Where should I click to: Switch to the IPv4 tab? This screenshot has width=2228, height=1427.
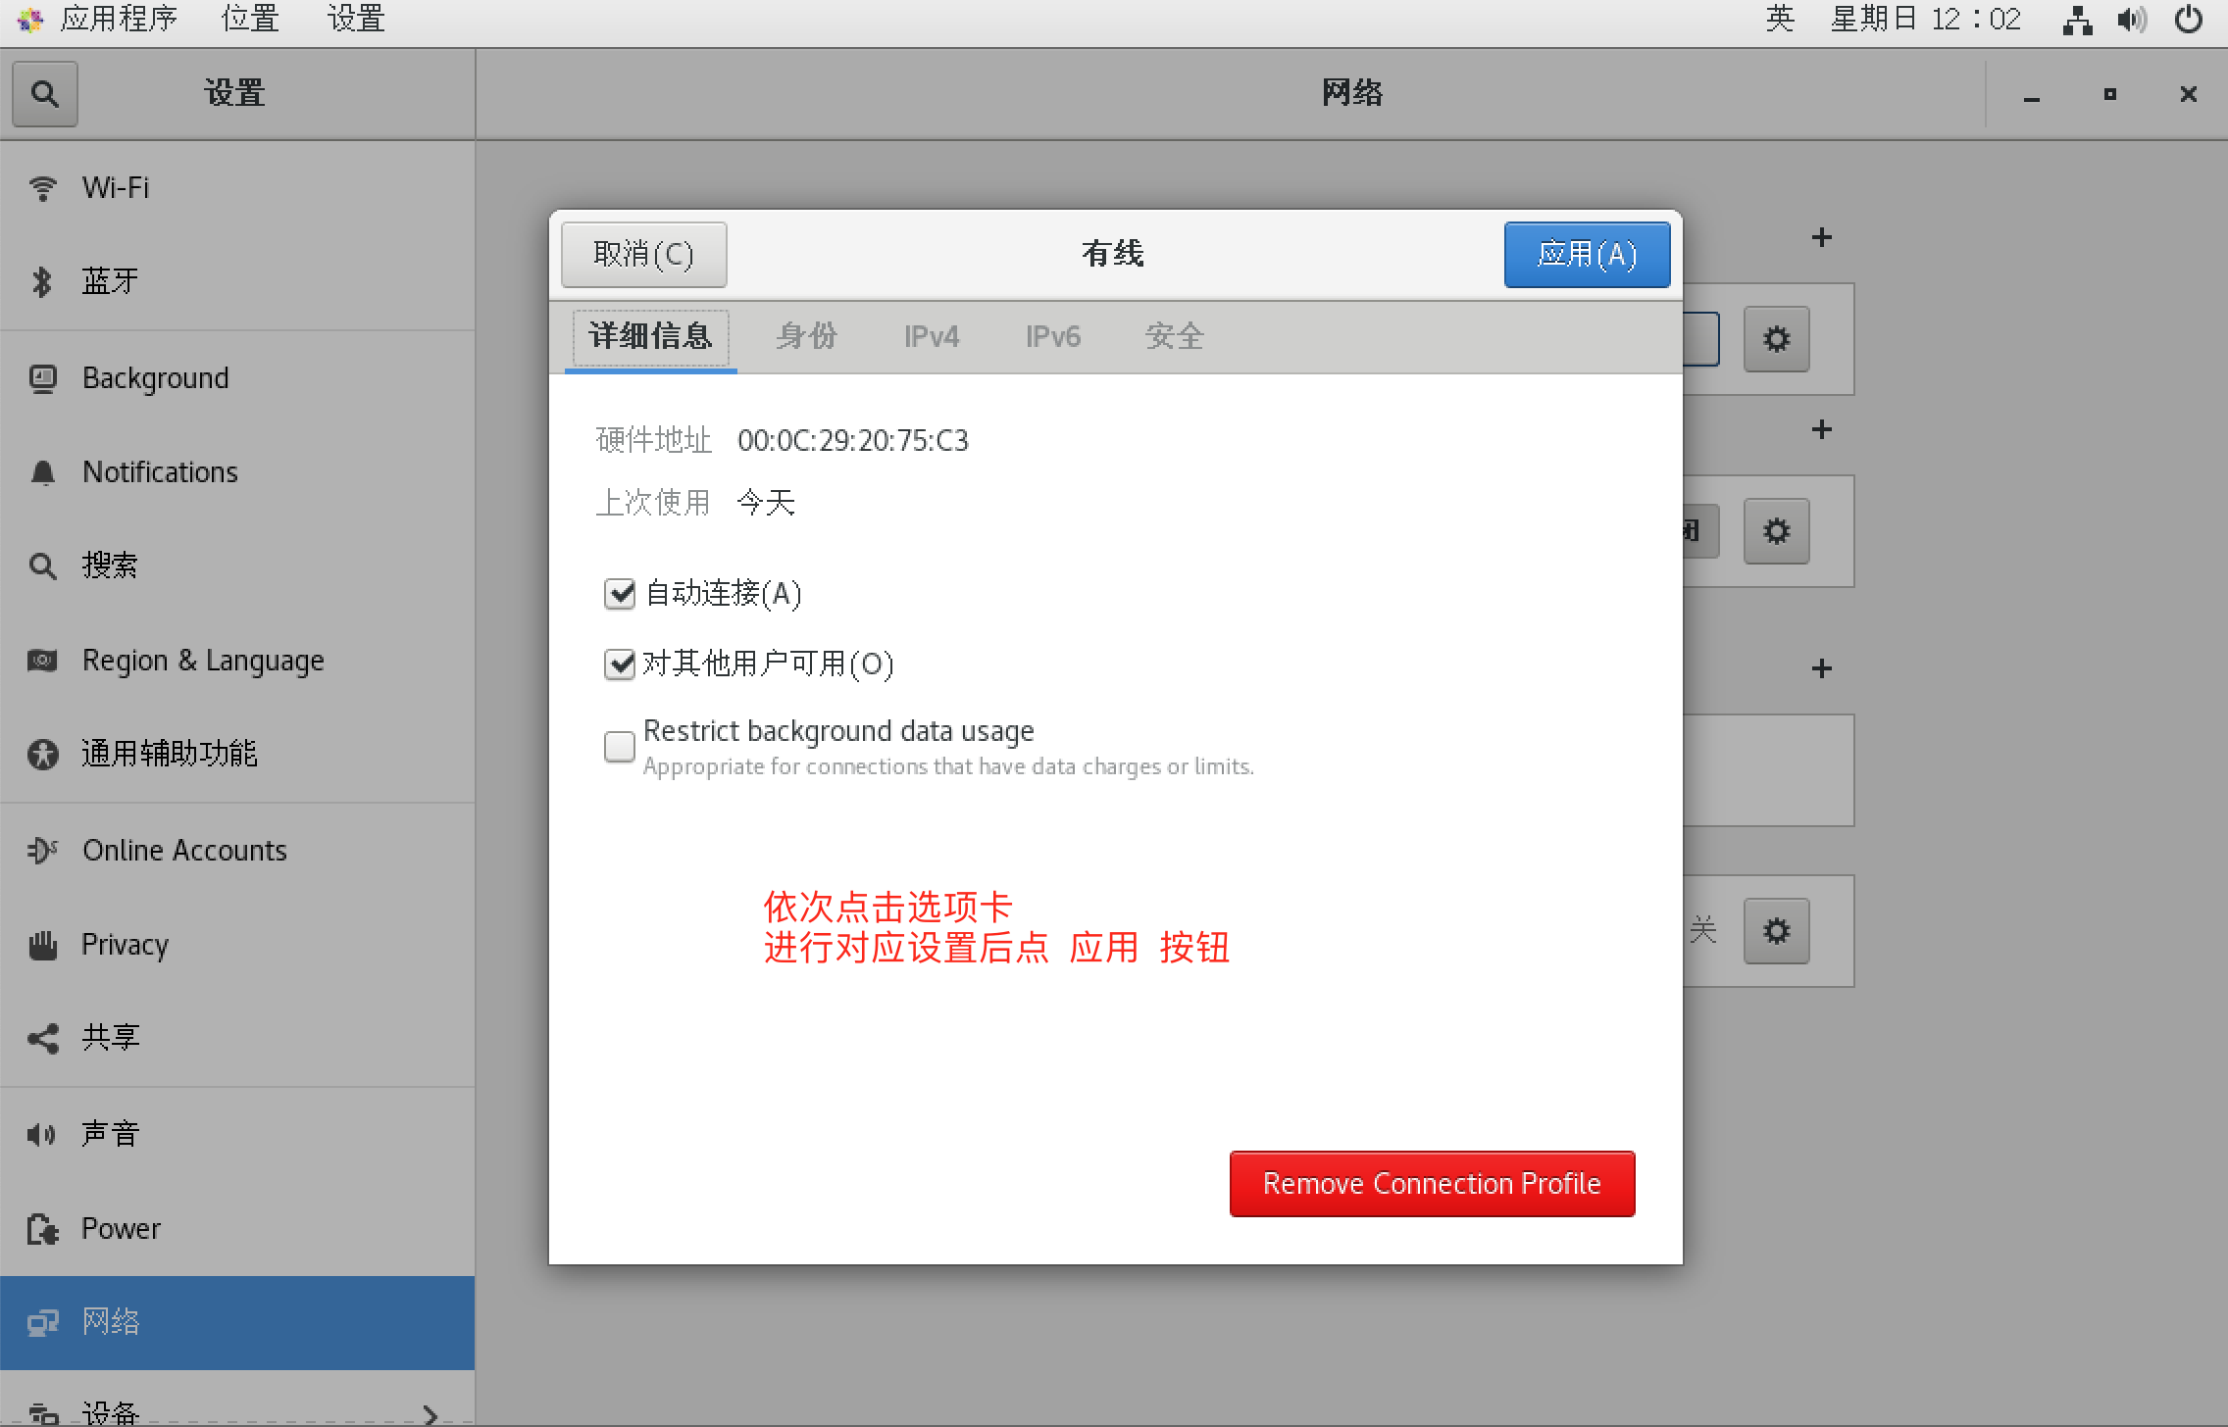[x=931, y=337]
